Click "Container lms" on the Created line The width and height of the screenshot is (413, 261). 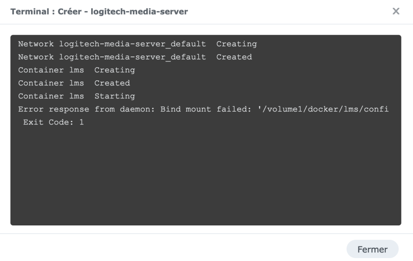(x=51, y=83)
